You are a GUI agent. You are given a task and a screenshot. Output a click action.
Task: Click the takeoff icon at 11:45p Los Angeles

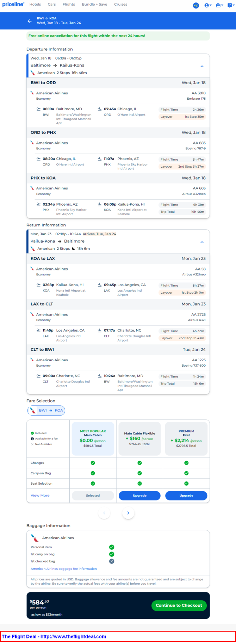(38, 330)
